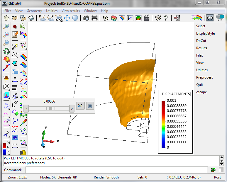Click the printer icon in toolbar
The height and width of the screenshot is (182, 227).
click(x=94, y=18)
